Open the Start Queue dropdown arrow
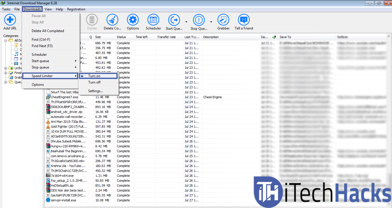Viewport: 392px width, 208px height. point(186,22)
